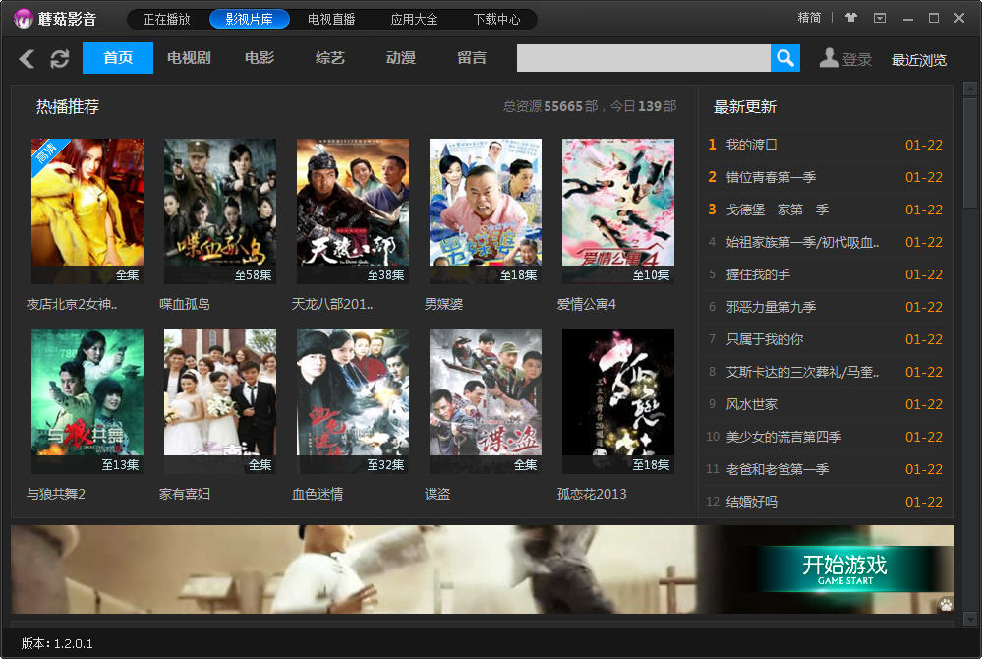Click the 蘑菇影音 logo icon

point(24,19)
